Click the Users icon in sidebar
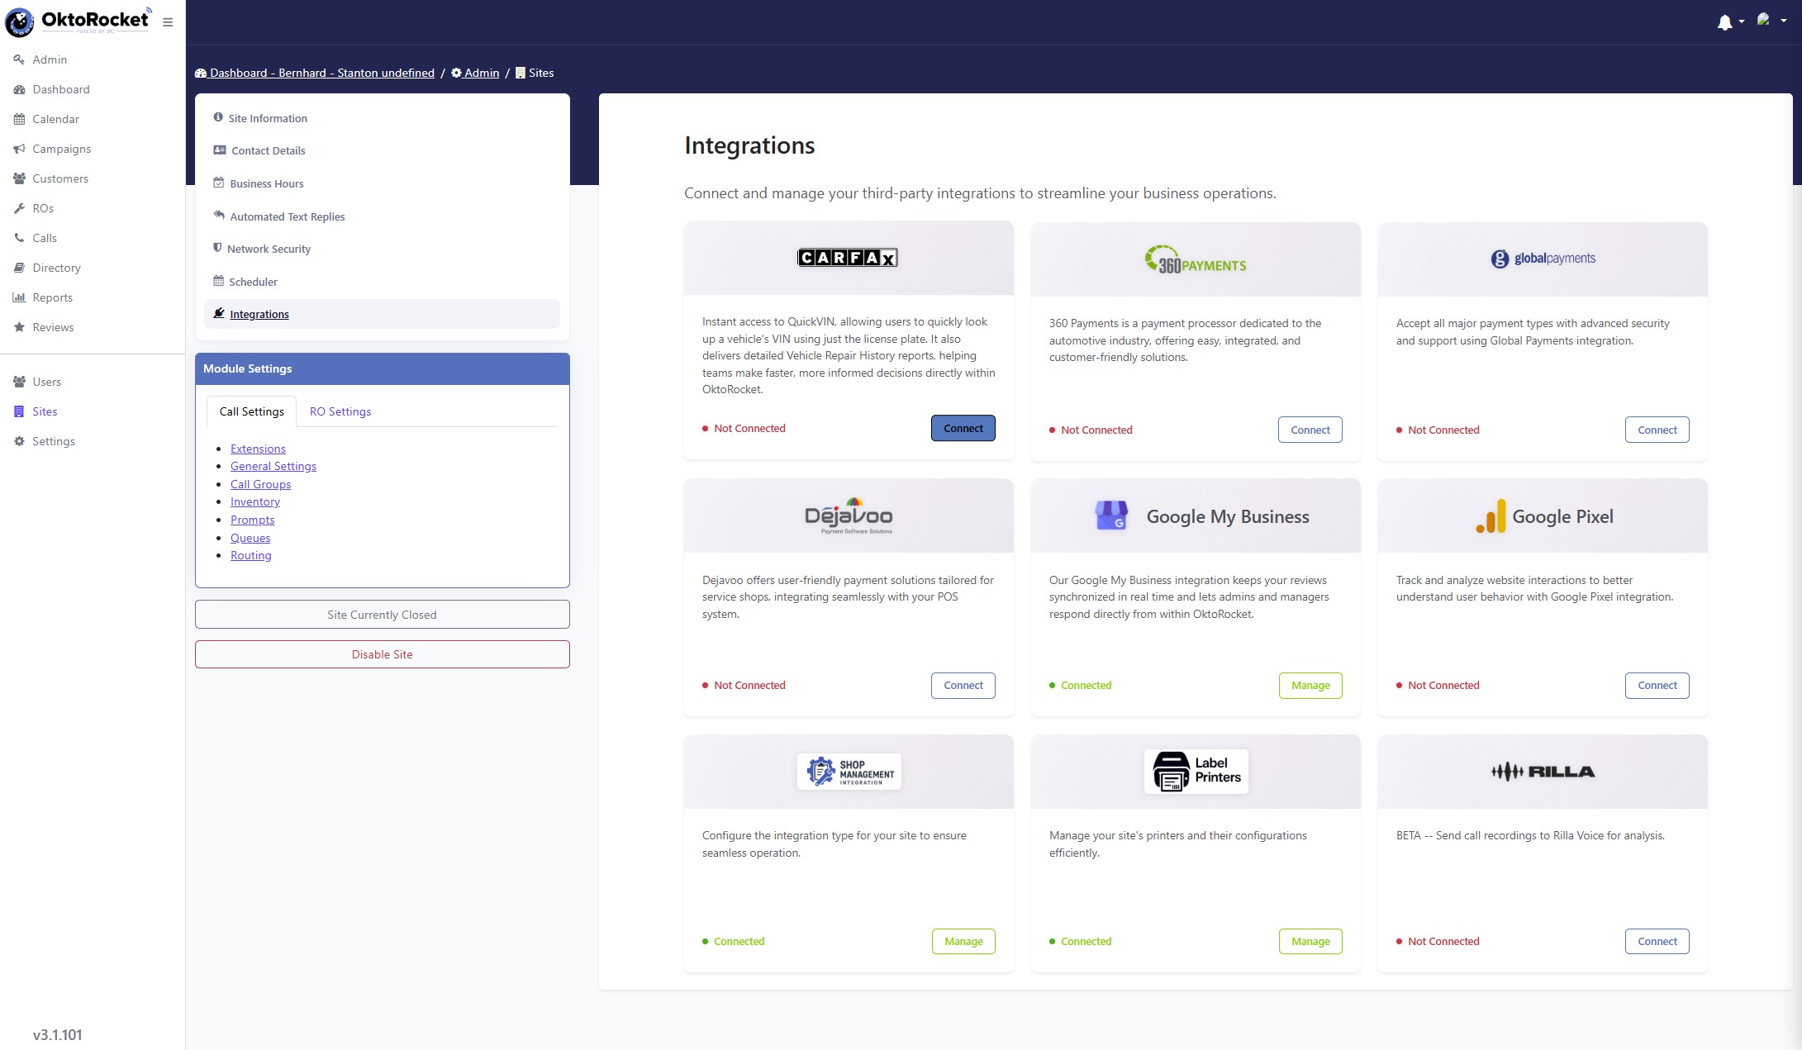 click(x=19, y=382)
